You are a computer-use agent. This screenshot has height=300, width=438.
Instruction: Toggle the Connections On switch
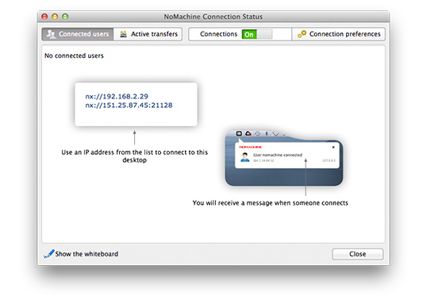point(257,34)
